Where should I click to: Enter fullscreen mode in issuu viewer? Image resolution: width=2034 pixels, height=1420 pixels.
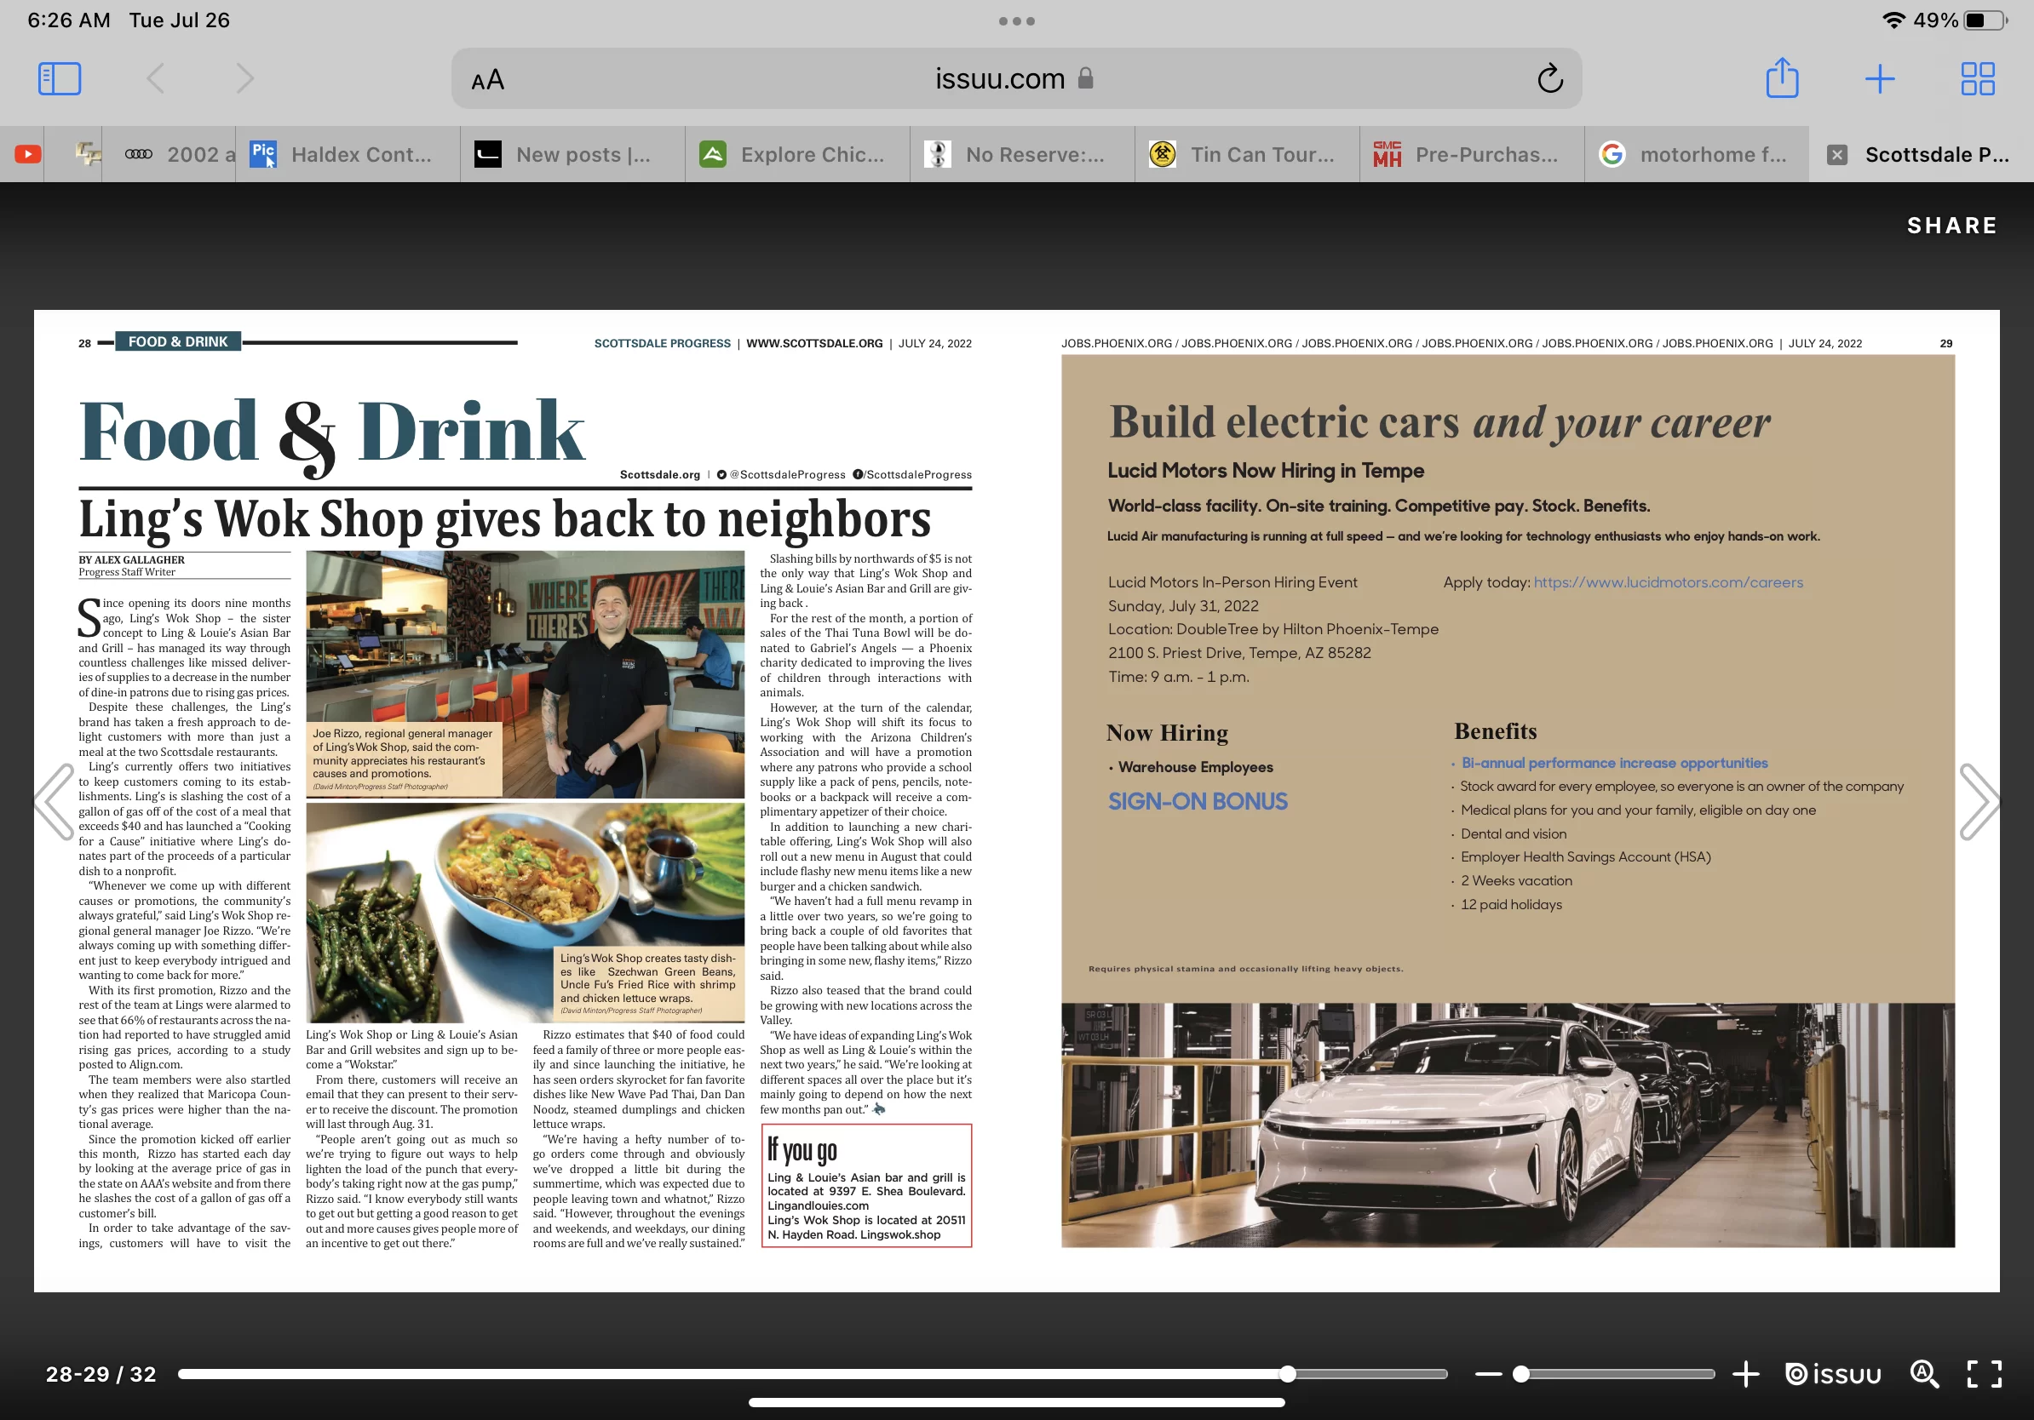pyautogui.click(x=1984, y=1374)
